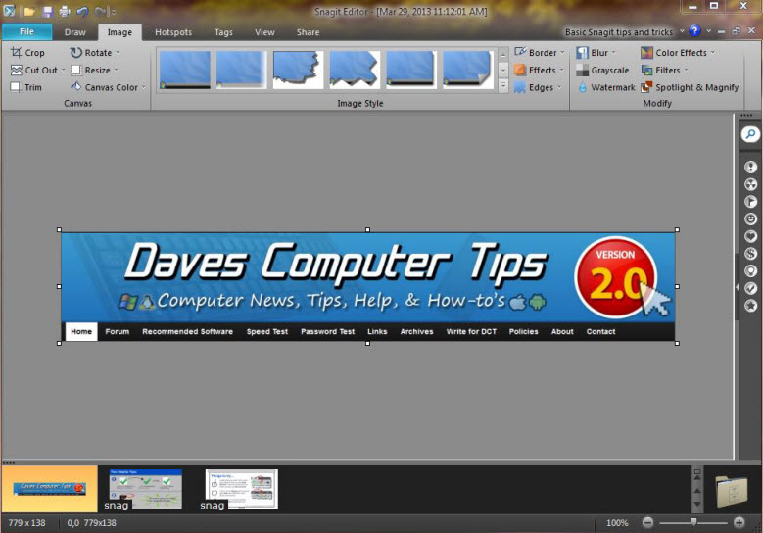The image size is (763, 533).
Task: Click the blue Help question mark icon
Action: 694,31
